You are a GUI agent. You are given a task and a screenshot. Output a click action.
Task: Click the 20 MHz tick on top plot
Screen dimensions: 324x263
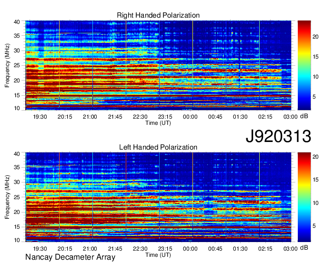[17, 81]
